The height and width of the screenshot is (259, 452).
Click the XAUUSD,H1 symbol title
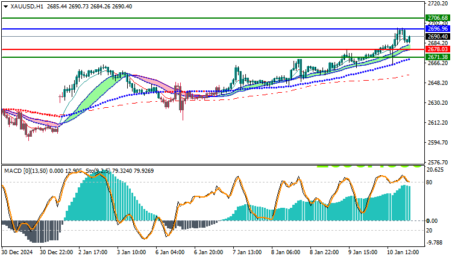[27, 7]
